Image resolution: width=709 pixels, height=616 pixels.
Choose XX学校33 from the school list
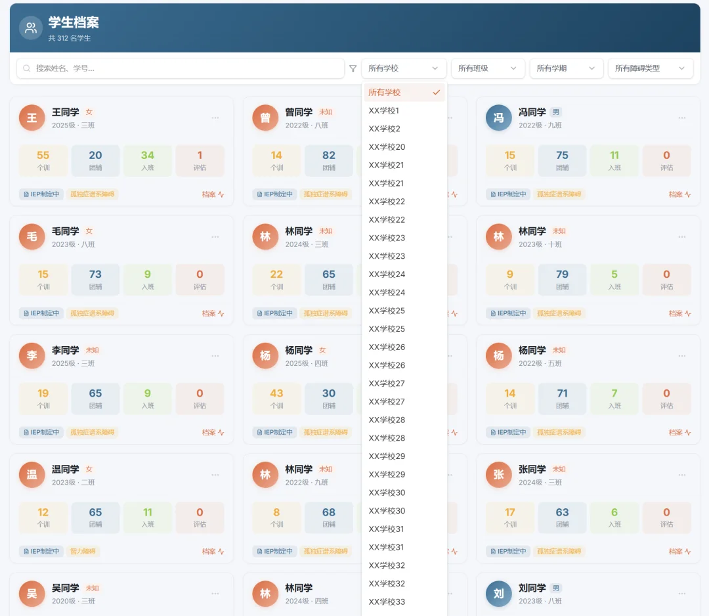tap(404, 602)
